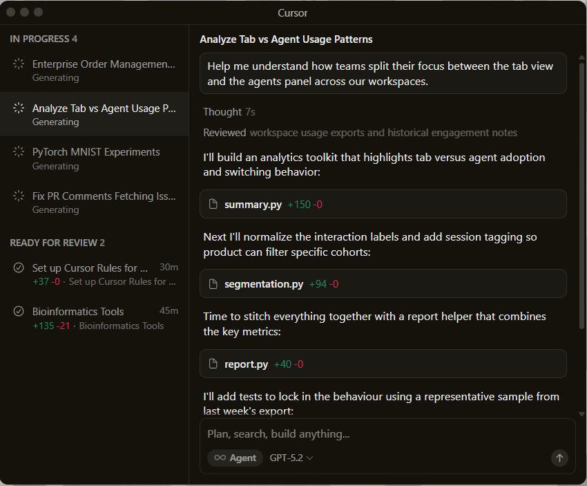The height and width of the screenshot is (486, 587).
Task: Click the checkmark icon beside Bioinformatics Tools
Action: click(x=19, y=312)
